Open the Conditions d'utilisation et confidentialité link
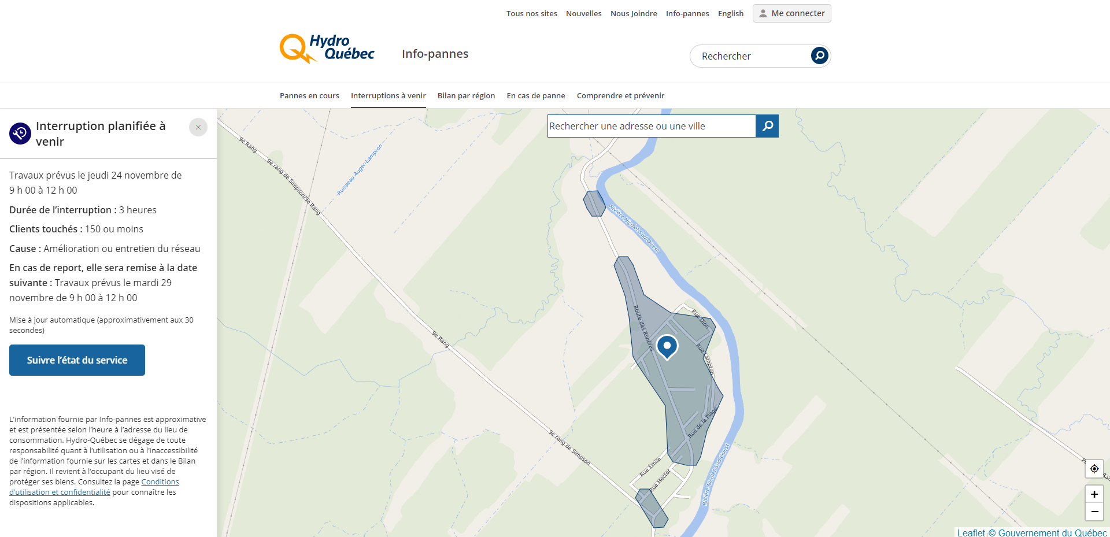Image resolution: width=1110 pixels, height=537 pixels. 160,482
